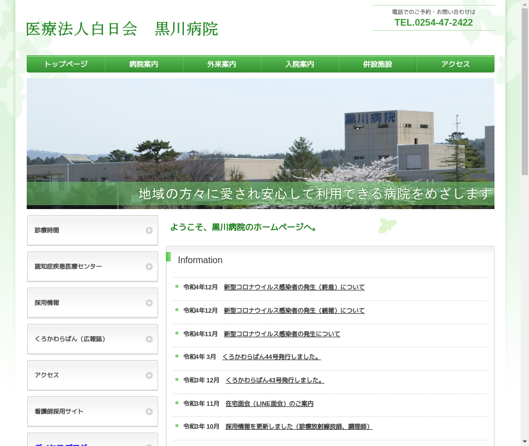Open 採用情報を更新しました（診療放射線技師、調理師） link
529x446 pixels.
pyautogui.click(x=298, y=426)
